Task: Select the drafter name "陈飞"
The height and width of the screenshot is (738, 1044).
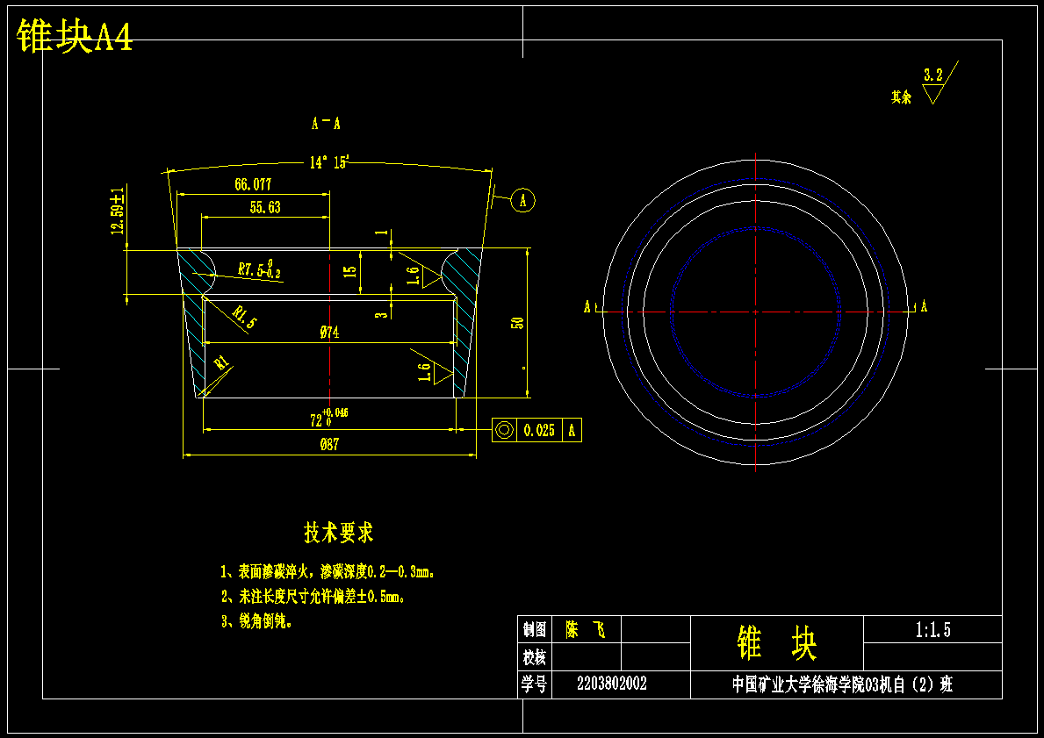Action: [586, 629]
